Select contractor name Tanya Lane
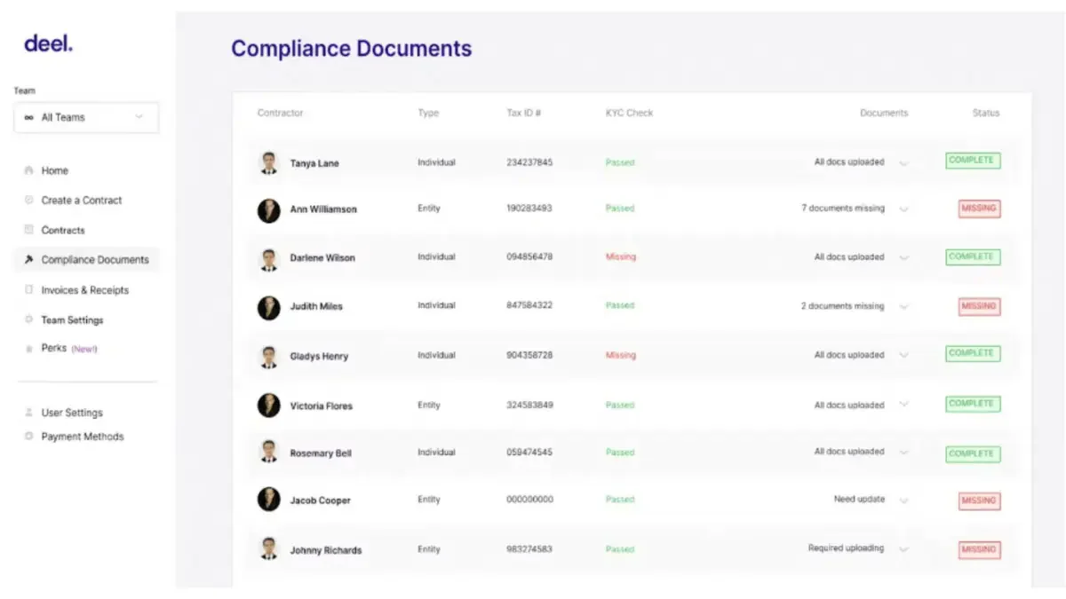1066x599 pixels. click(x=314, y=163)
